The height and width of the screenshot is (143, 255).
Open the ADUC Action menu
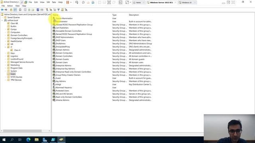pos(10,6)
